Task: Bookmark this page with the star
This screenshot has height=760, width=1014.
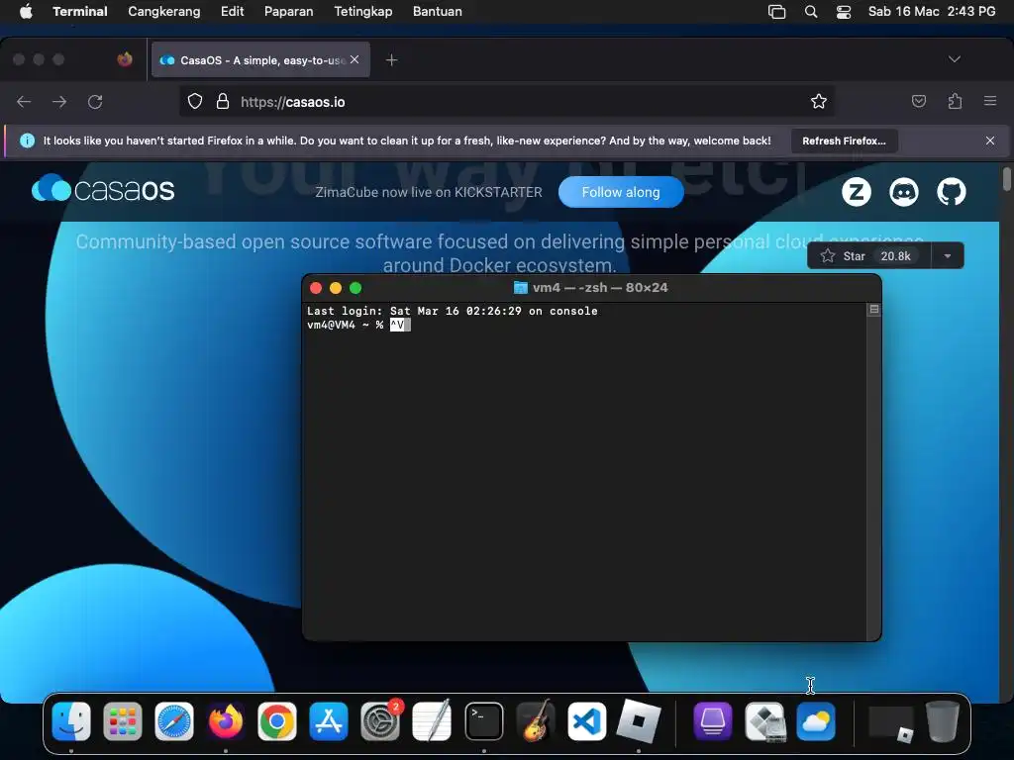Action: point(819,102)
